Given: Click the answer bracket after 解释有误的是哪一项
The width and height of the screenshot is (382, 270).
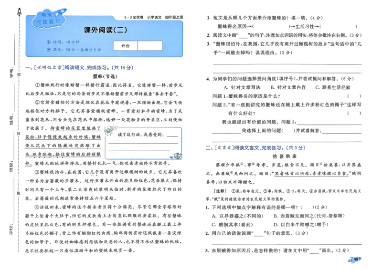Looking at the screenshot, I should tap(307, 208).
